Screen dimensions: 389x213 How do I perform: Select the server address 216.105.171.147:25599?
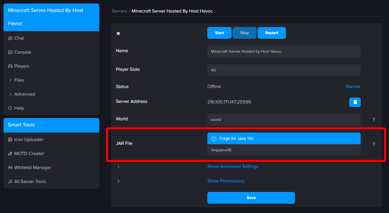229,102
